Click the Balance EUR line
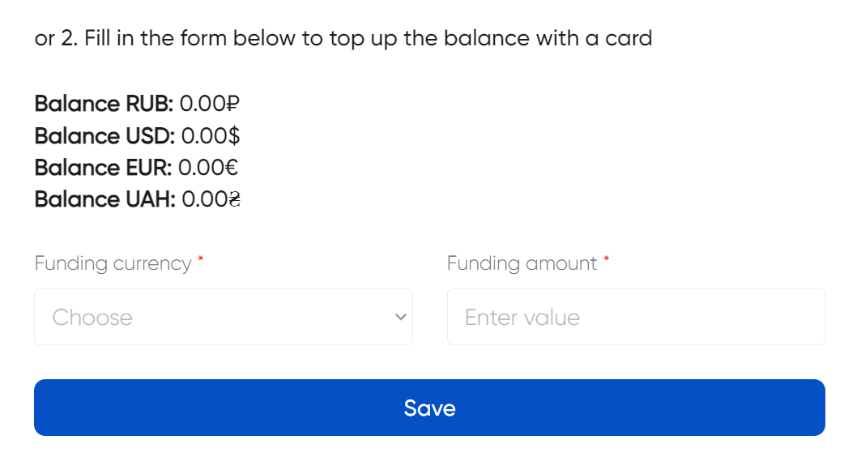 pyautogui.click(x=134, y=168)
